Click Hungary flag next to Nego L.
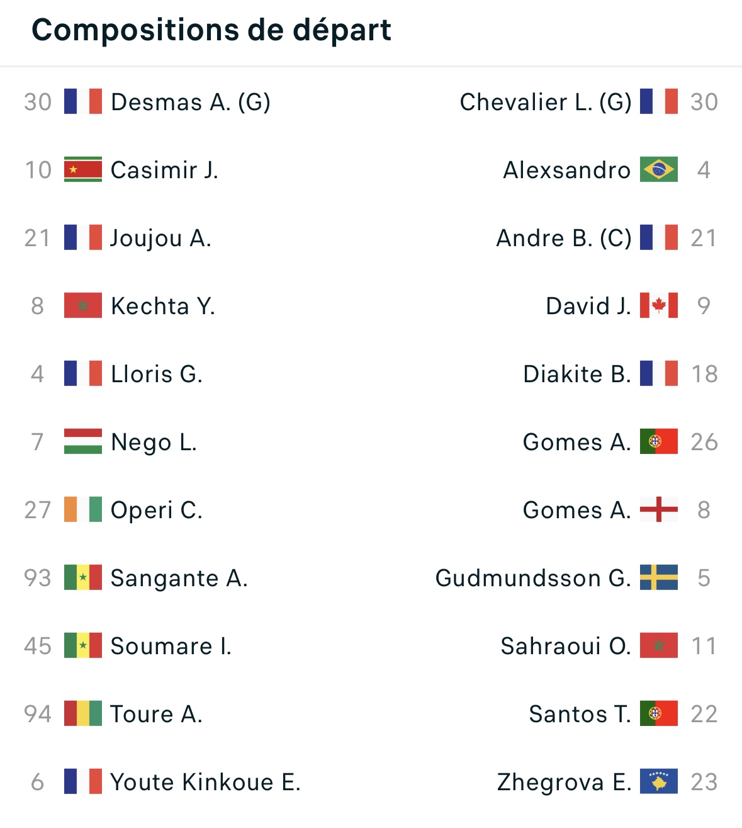The height and width of the screenshot is (828, 742). click(x=82, y=441)
